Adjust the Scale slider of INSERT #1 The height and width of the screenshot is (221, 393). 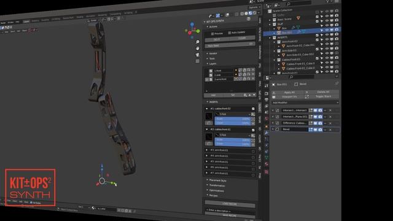click(233, 119)
